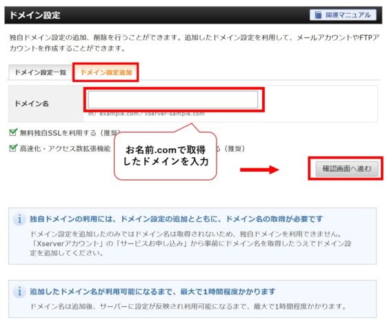Click the red arrow pointing to 確認画面へ進む

pyautogui.click(x=259, y=170)
